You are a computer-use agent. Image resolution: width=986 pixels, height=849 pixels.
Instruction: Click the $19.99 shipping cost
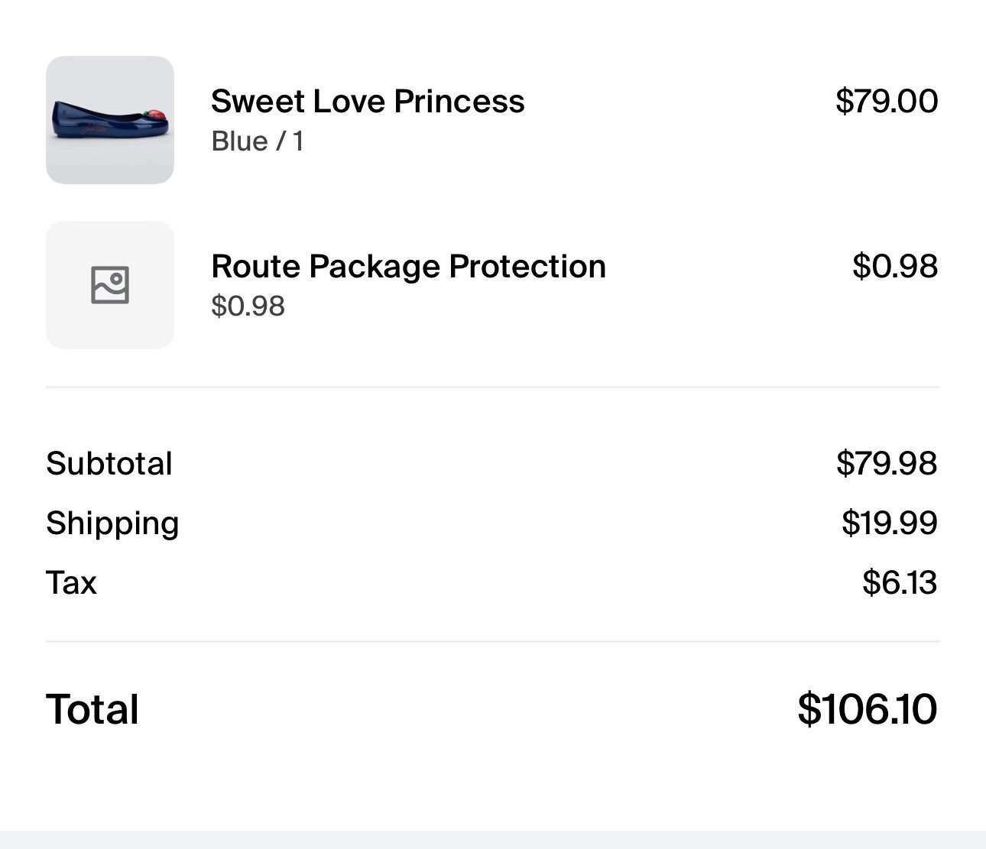(x=890, y=523)
